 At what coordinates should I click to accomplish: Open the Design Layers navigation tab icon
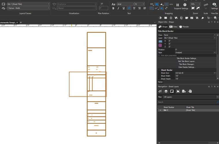[166, 91]
